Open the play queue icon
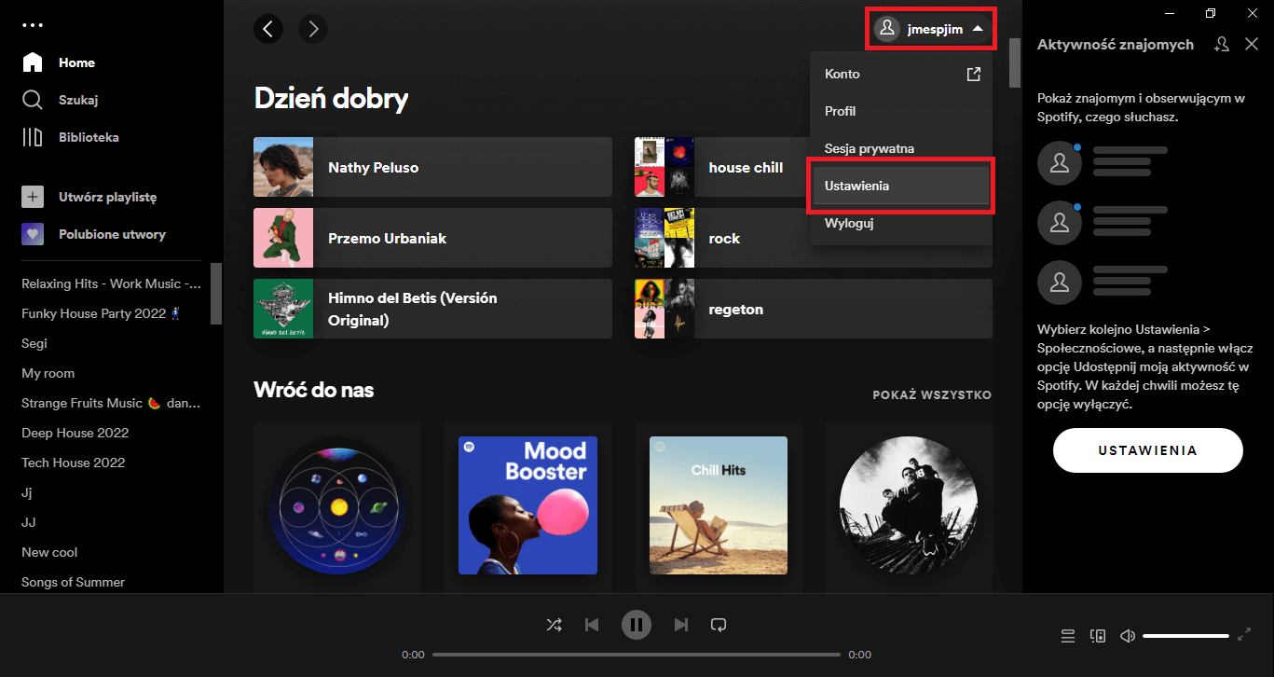 (x=1068, y=636)
